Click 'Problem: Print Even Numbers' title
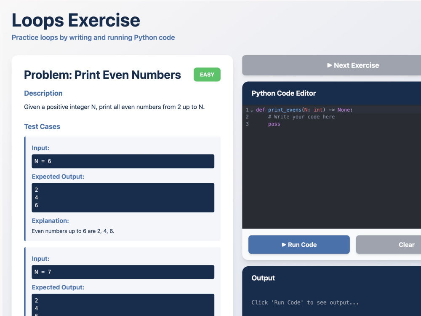 tap(102, 75)
